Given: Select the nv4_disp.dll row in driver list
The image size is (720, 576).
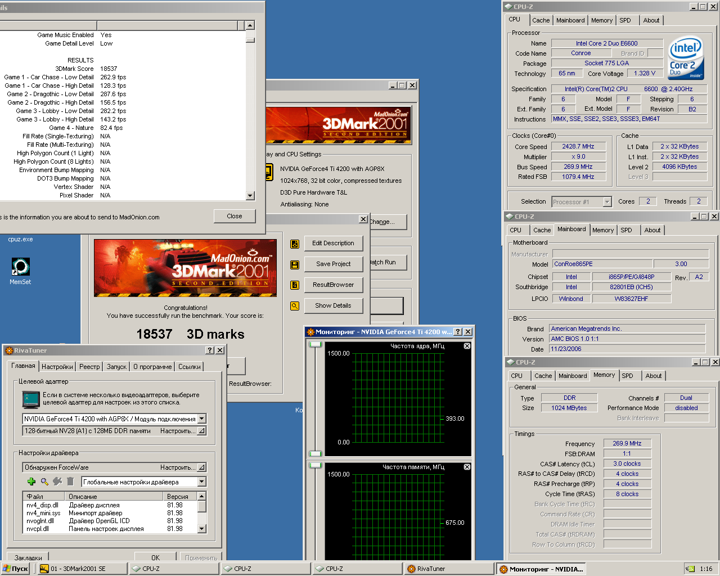Looking at the screenshot, I should pos(110,505).
